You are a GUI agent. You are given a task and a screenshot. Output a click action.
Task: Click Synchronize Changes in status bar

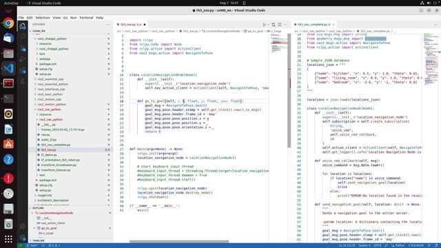pos(43,245)
